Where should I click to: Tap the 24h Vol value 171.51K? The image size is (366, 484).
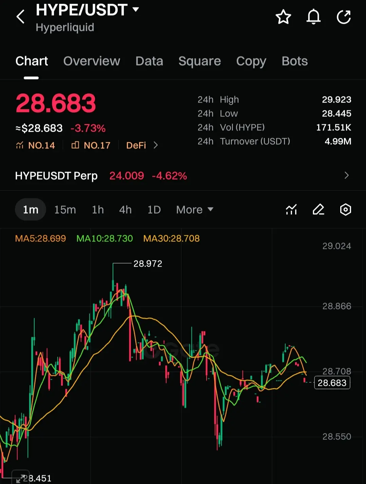pos(333,127)
